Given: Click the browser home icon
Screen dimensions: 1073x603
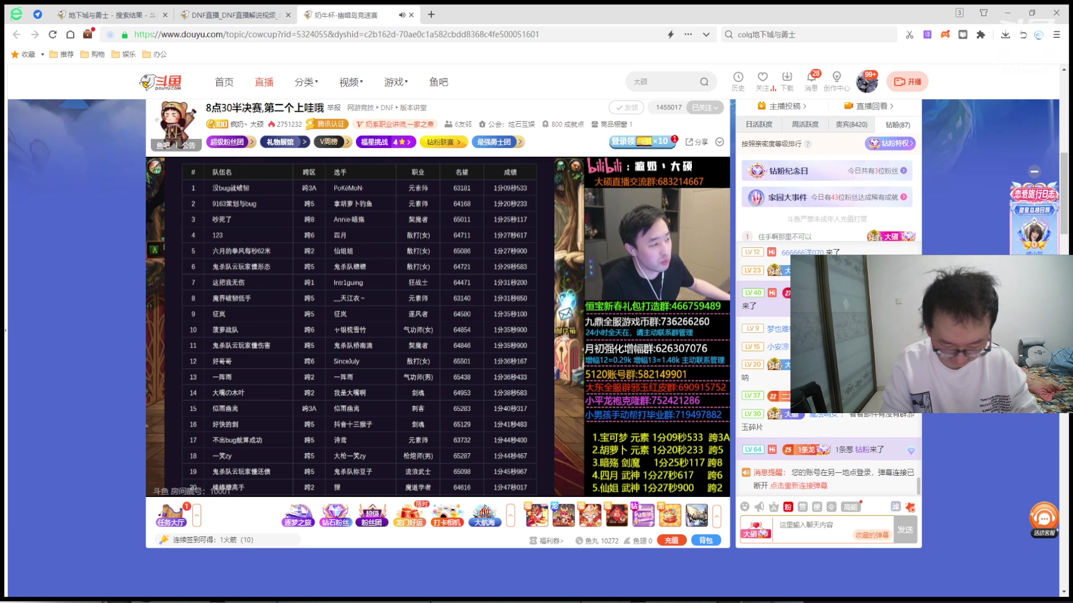Looking at the screenshot, I should click(70, 35).
